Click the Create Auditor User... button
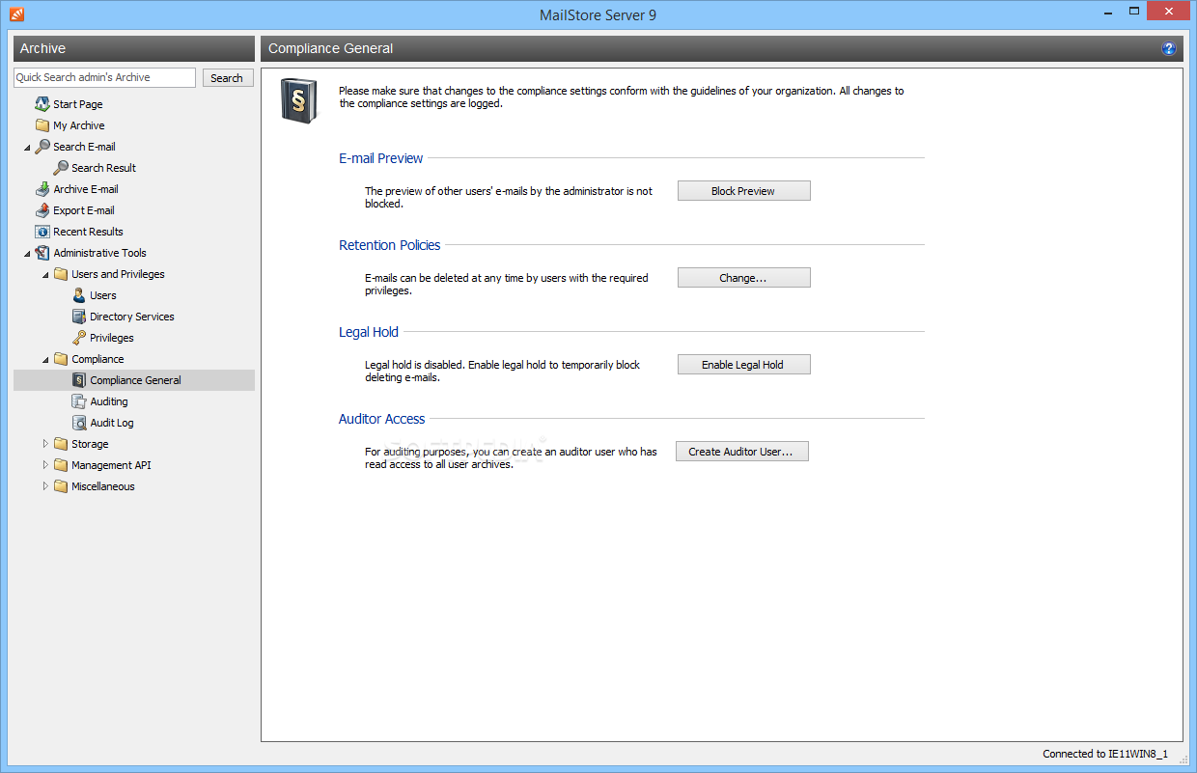This screenshot has width=1197, height=773. click(741, 452)
